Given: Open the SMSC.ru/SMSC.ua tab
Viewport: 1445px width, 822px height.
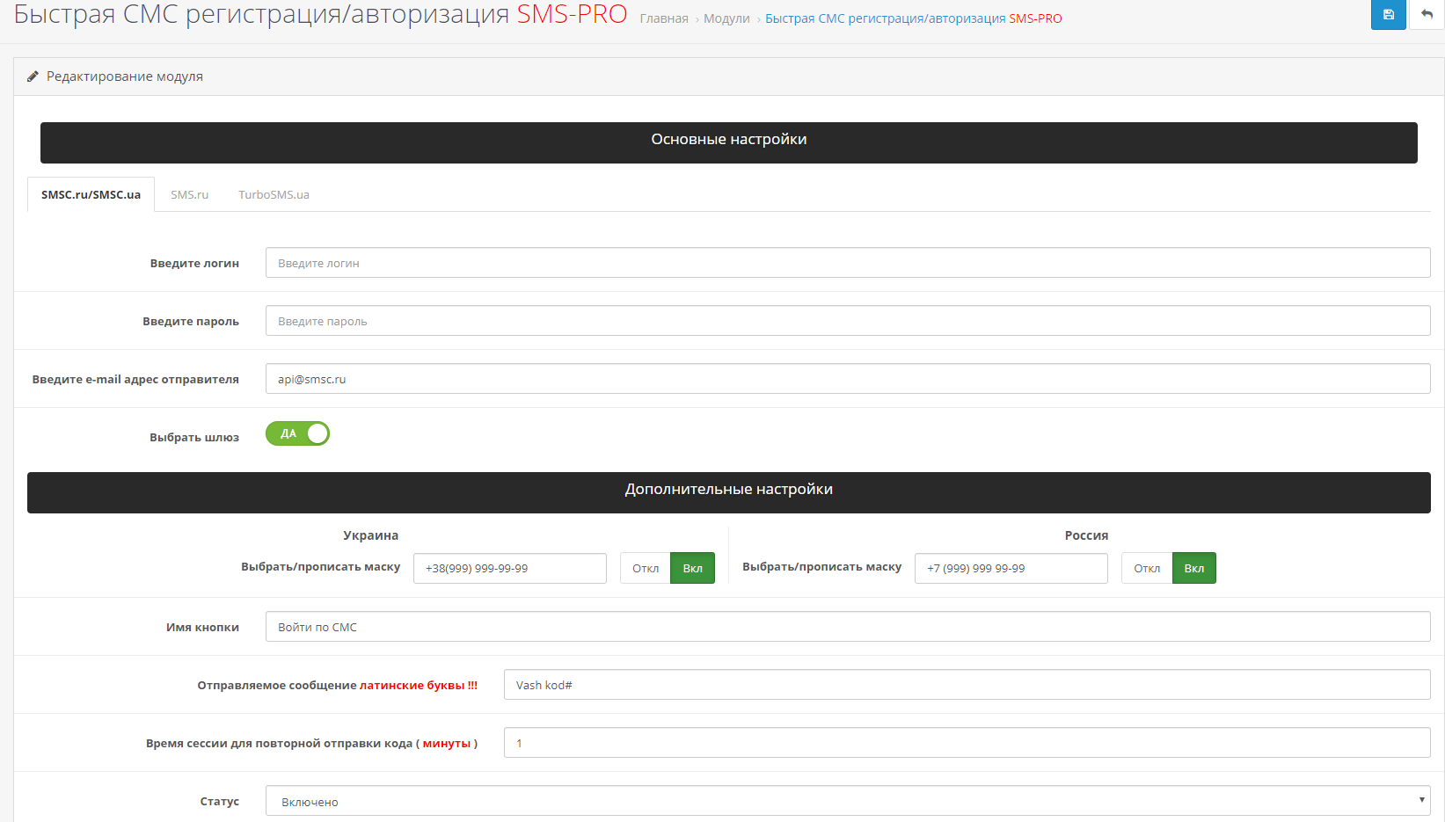Looking at the screenshot, I should 91,194.
